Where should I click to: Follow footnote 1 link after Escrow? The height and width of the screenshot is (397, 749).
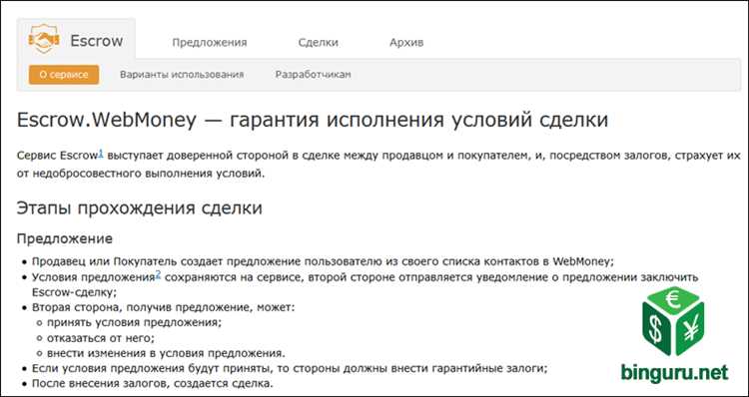[101, 154]
